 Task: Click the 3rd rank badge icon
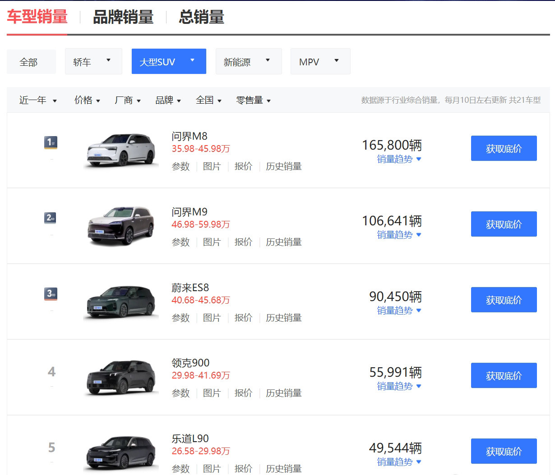(x=51, y=294)
